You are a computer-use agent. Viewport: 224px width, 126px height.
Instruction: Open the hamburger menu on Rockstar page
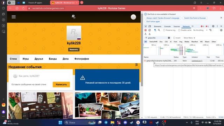pos(14,17)
